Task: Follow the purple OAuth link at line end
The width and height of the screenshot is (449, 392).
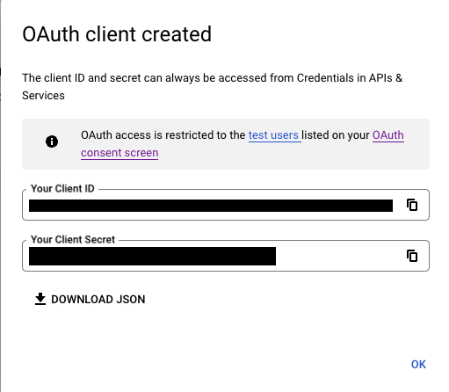Action: [x=388, y=135]
